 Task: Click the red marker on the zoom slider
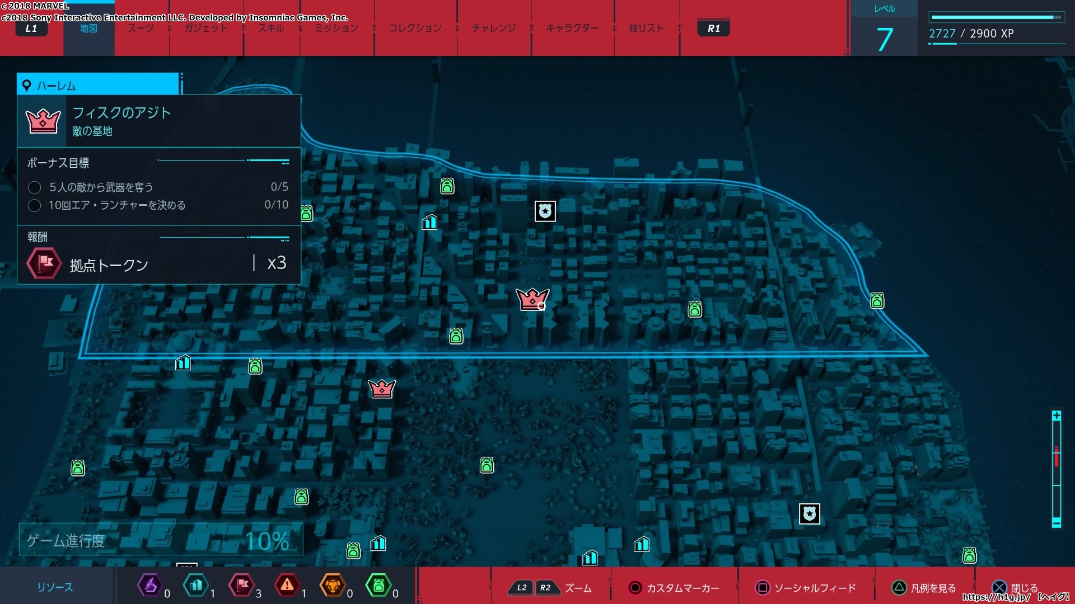[x=1057, y=456]
